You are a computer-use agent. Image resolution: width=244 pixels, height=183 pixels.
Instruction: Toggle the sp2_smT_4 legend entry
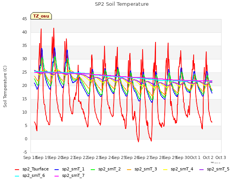[x=178, y=169]
